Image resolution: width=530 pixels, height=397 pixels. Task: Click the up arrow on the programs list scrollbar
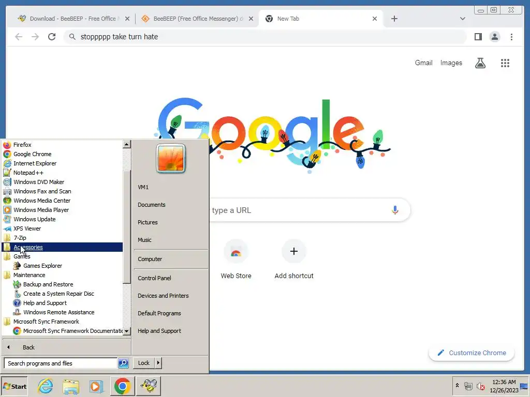pos(126,145)
